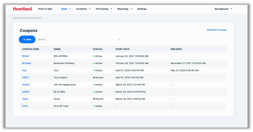Select the TEST2 coupon link
This screenshot has height=132, width=253.
point(26,78)
